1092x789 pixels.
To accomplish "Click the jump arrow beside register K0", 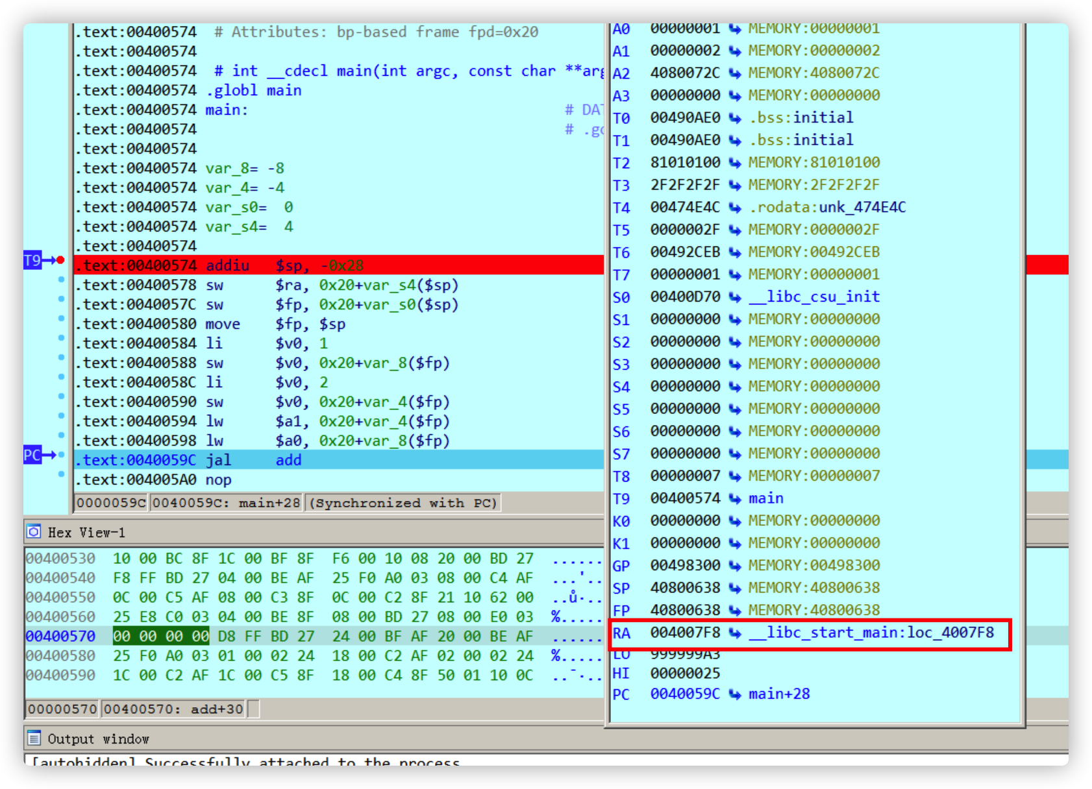I will (734, 521).
